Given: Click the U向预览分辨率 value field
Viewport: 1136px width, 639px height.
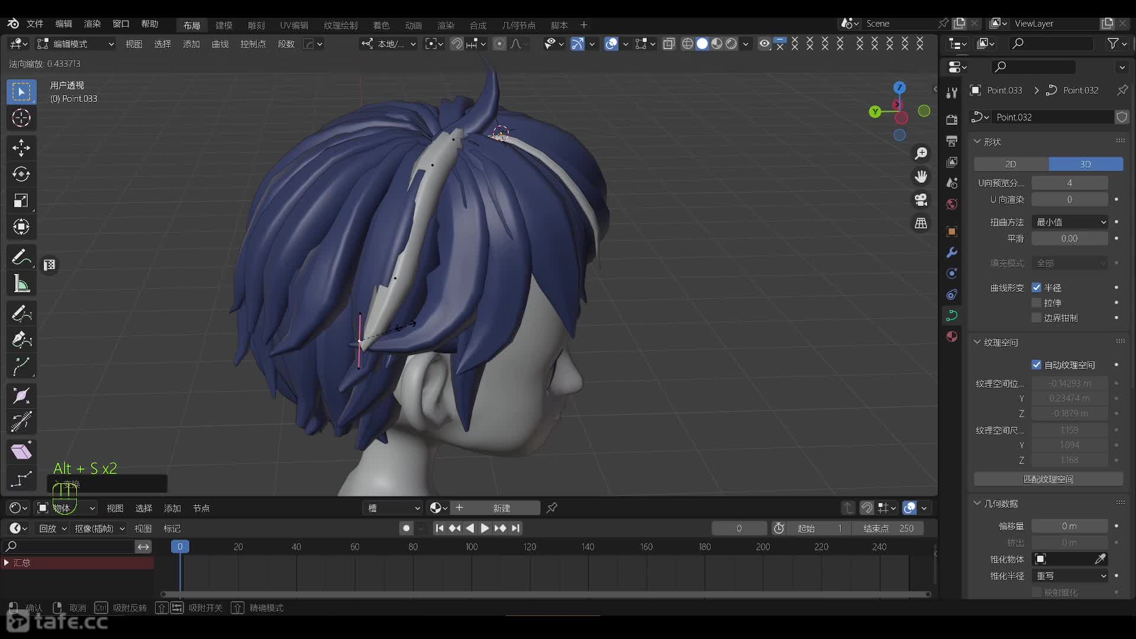Looking at the screenshot, I should (1070, 183).
